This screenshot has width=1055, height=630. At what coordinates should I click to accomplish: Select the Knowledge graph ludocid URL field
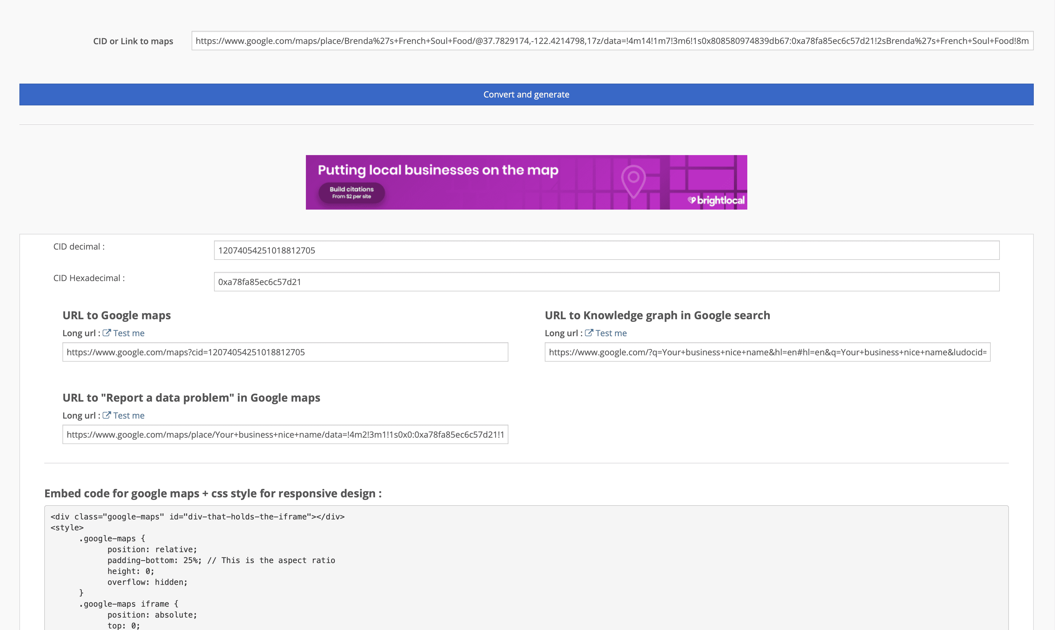767,352
